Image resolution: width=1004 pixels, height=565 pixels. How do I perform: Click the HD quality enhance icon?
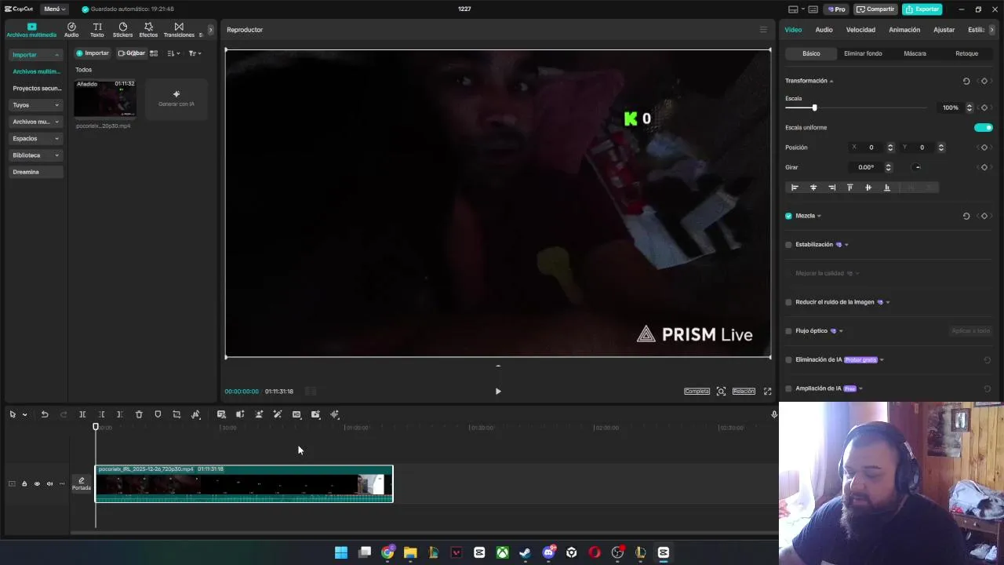tap(296, 414)
